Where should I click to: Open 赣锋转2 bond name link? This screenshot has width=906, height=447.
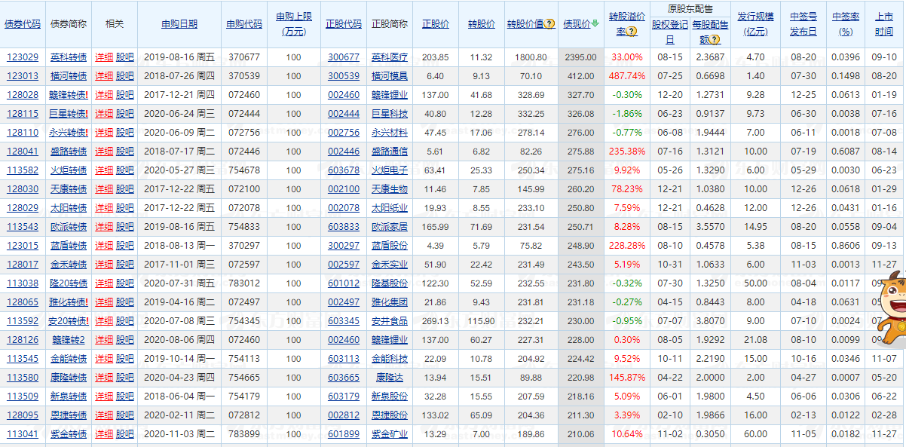[x=69, y=340]
